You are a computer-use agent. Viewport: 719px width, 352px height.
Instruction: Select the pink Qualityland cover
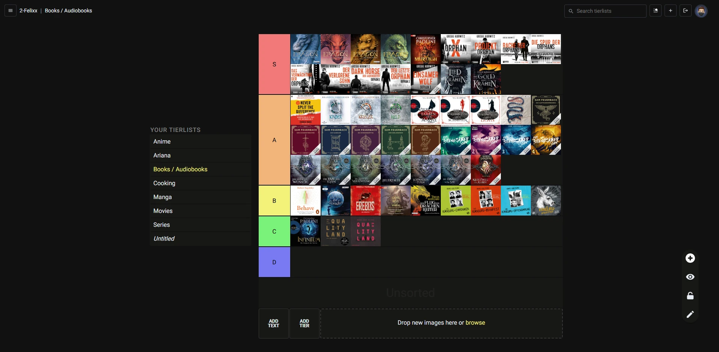(x=366, y=231)
